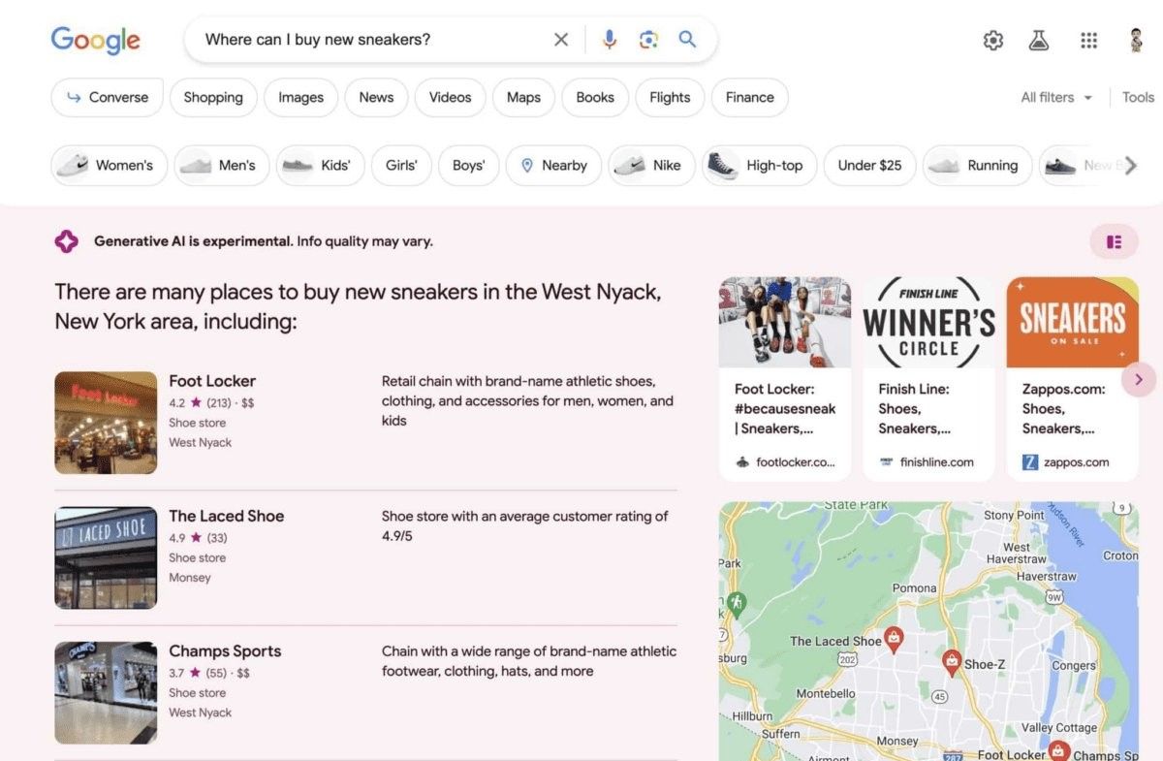1163x761 pixels.
Task: Click the Foot Locker map pin
Action: 1059,752
